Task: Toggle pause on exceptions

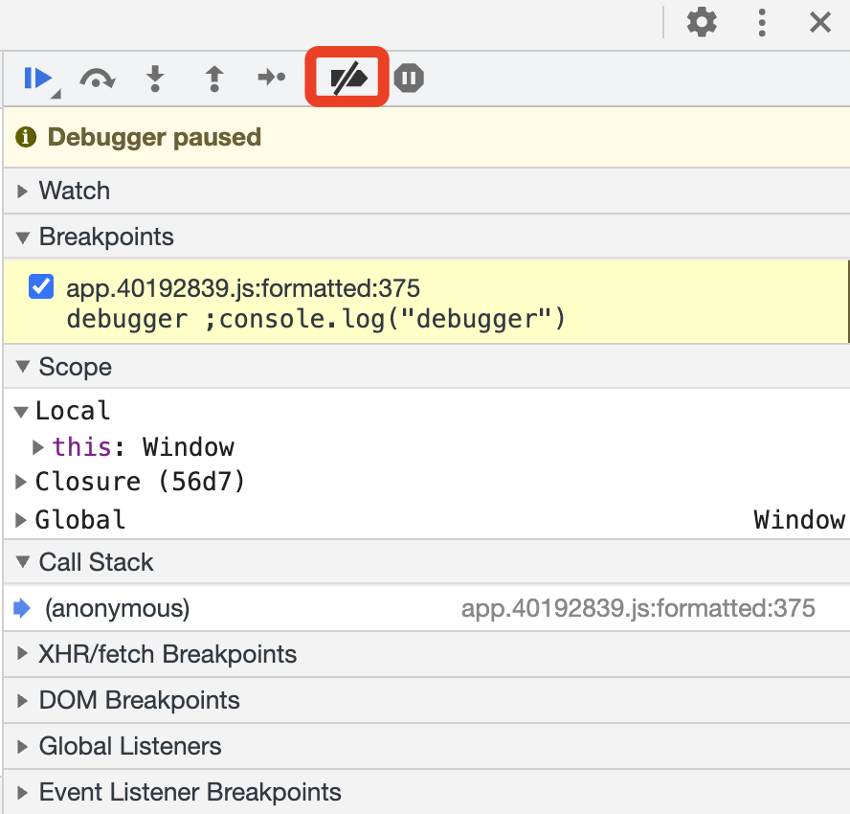Action: point(409,78)
